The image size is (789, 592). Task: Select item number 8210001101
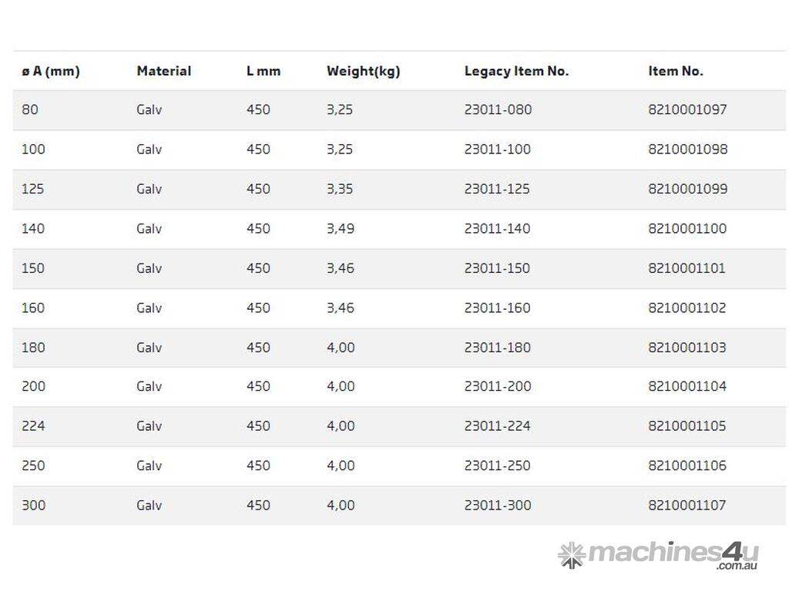point(687,268)
